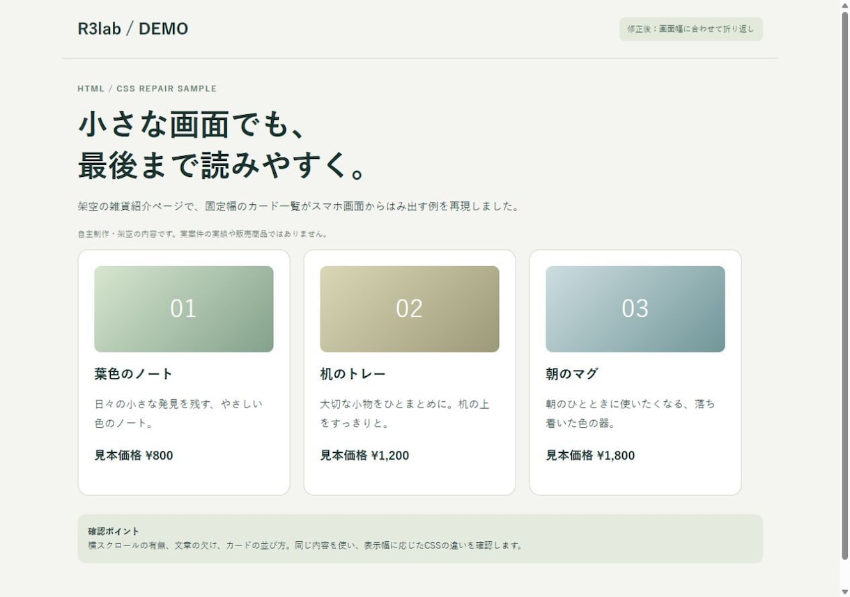This screenshot has height=597, width=850.
Task: Click the 見本価格 ¥1,800 price
Action: click(x=590, y=456)
